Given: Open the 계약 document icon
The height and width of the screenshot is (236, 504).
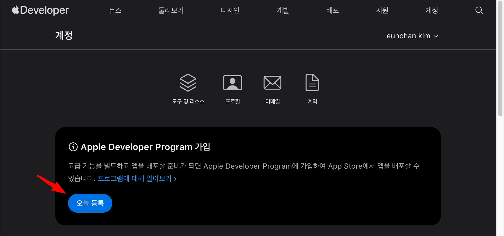Looking at the screenshot, I should click(x=312, y=83).
